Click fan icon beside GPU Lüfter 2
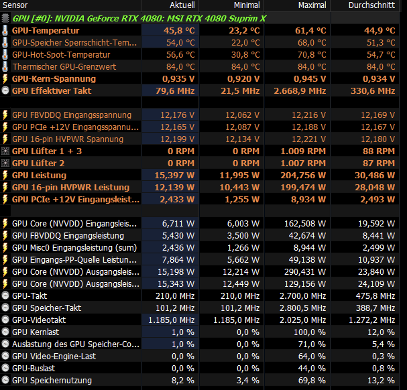The height and width of the screenshot is (390, 407). pyautogui.click(x=5, y=164)
